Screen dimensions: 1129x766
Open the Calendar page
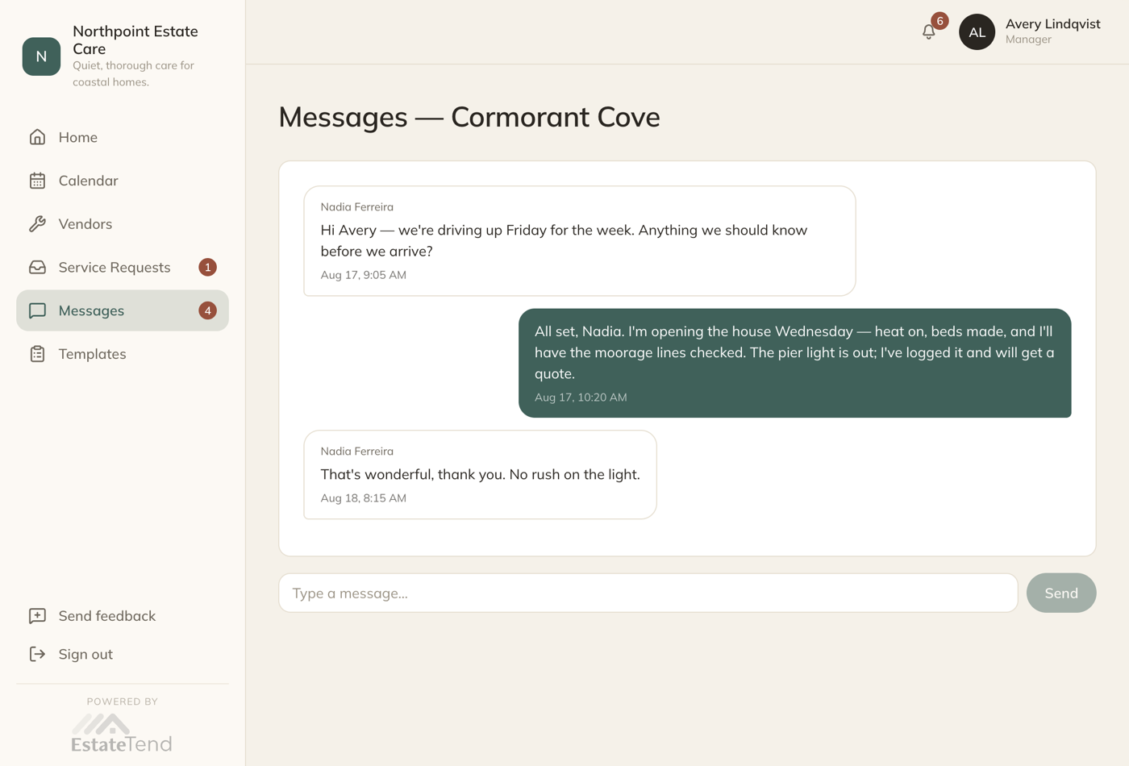click(123, 181)
